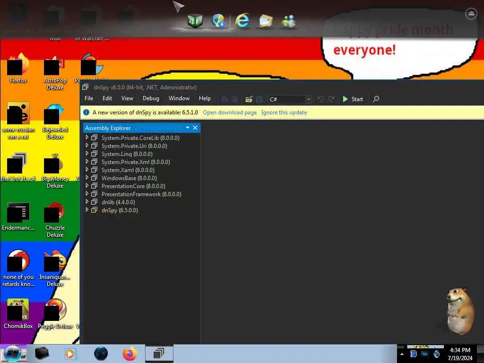Image resolution: width=484 pixels, height=363 pixels.
Task: Show hidden tray icons arrow
Action: [402, 354]
